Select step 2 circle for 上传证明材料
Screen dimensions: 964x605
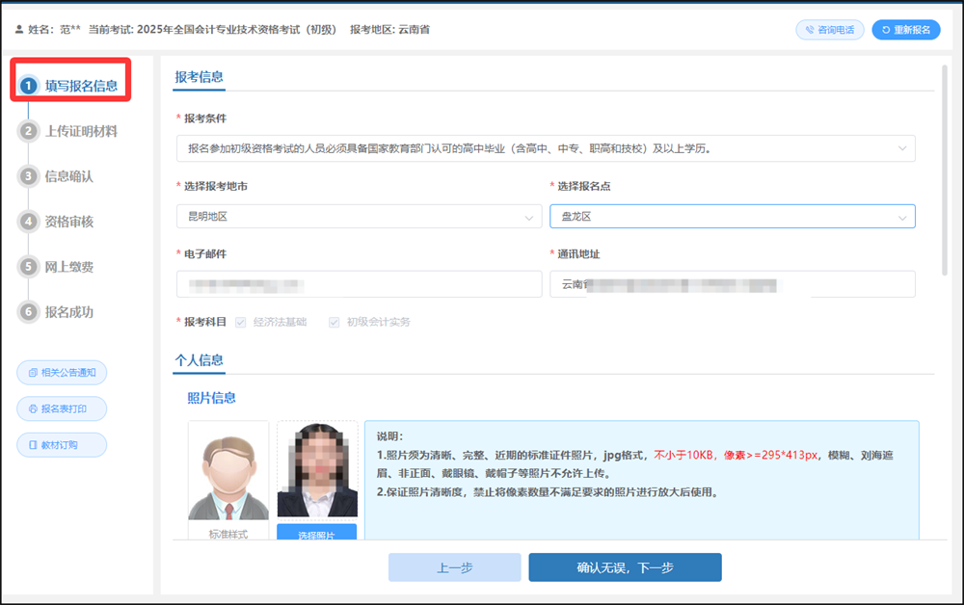[28, 131]
